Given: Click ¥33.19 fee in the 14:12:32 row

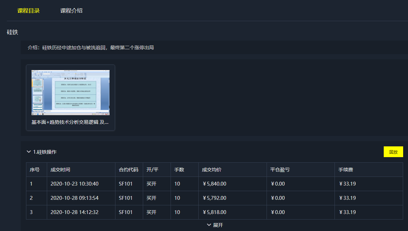Looking at the screenshot, I should (x=347, y=212).
